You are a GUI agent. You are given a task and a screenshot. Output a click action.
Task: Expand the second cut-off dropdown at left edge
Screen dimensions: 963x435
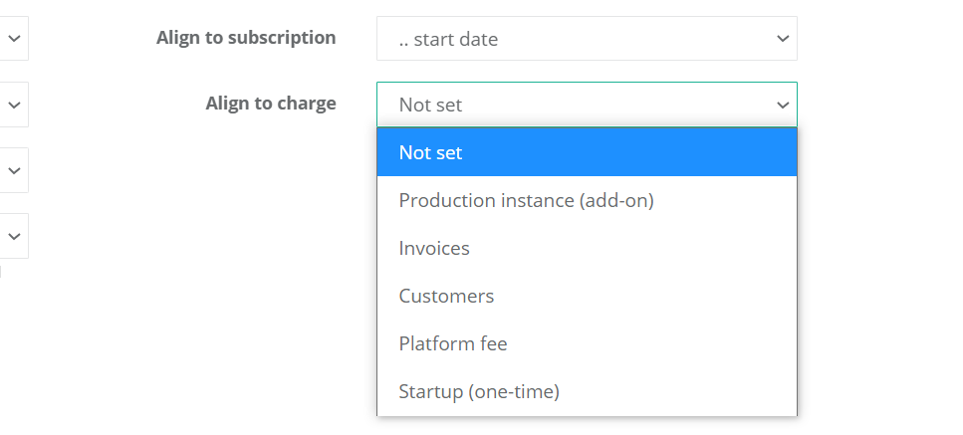(14, 105)
